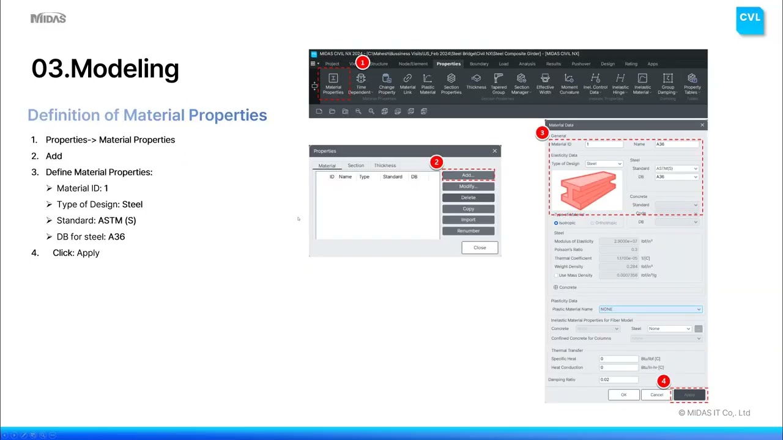This screenshot has height=440, width=783.
Task: Expand the Concrete section in Material Data
Action: click(555, 287)
